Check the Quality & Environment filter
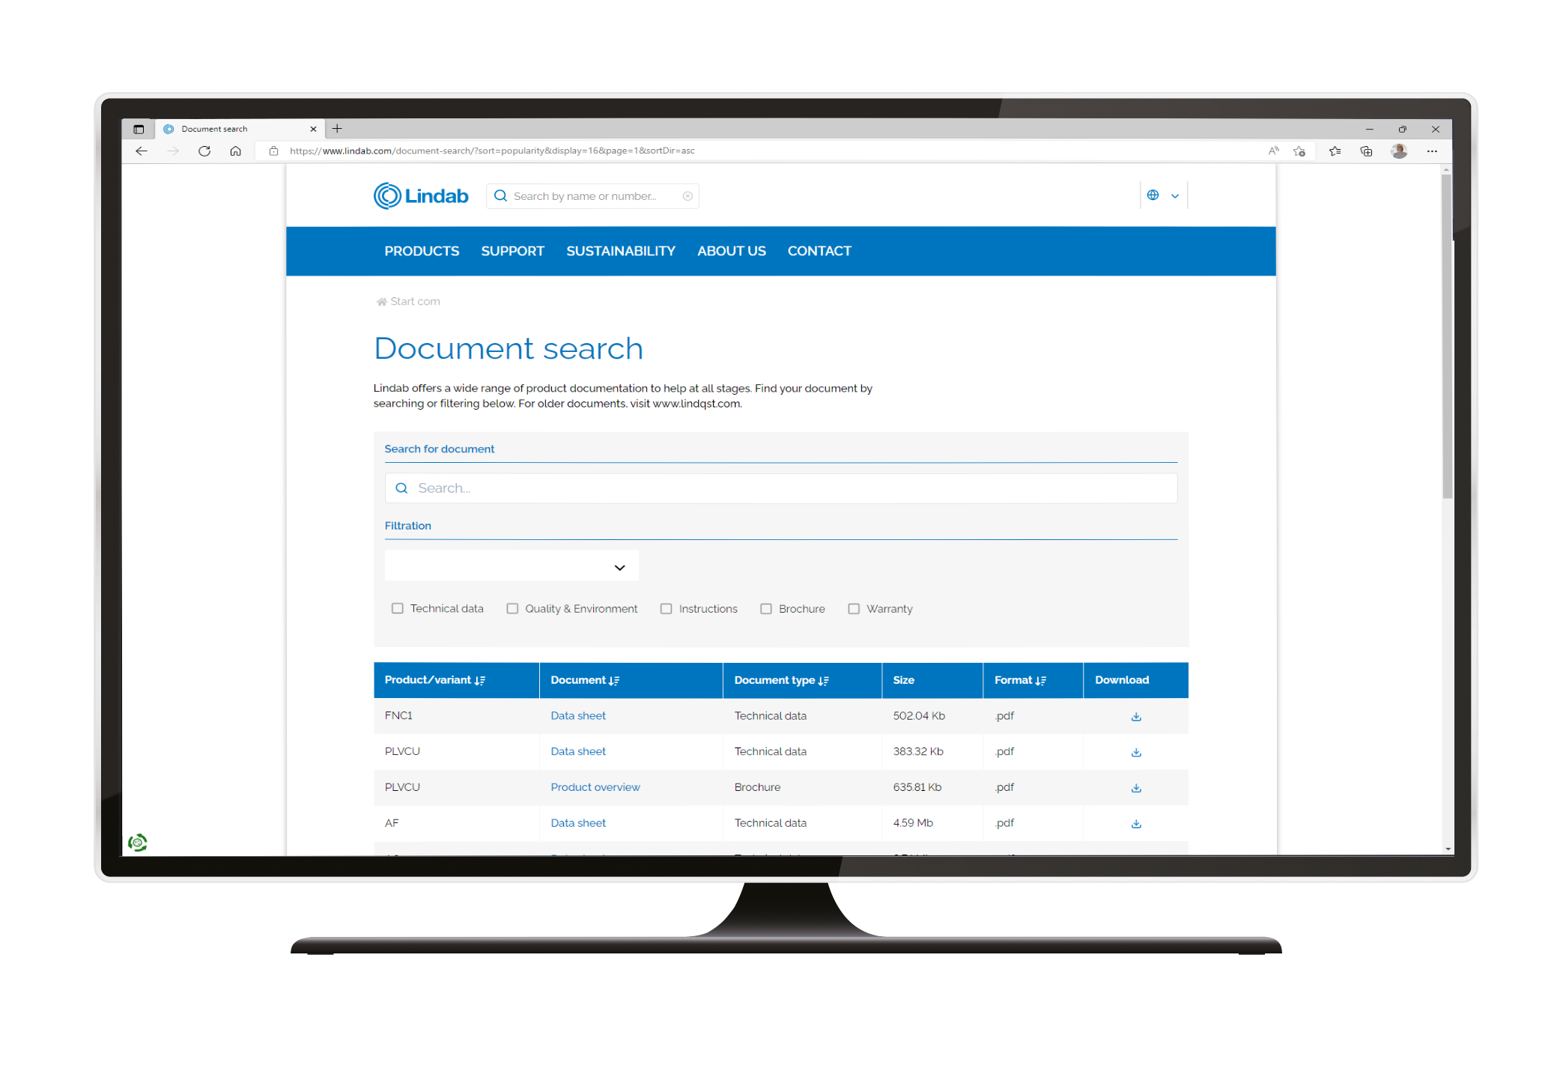The image size is (1560, 1092). [x=512, y=609]
